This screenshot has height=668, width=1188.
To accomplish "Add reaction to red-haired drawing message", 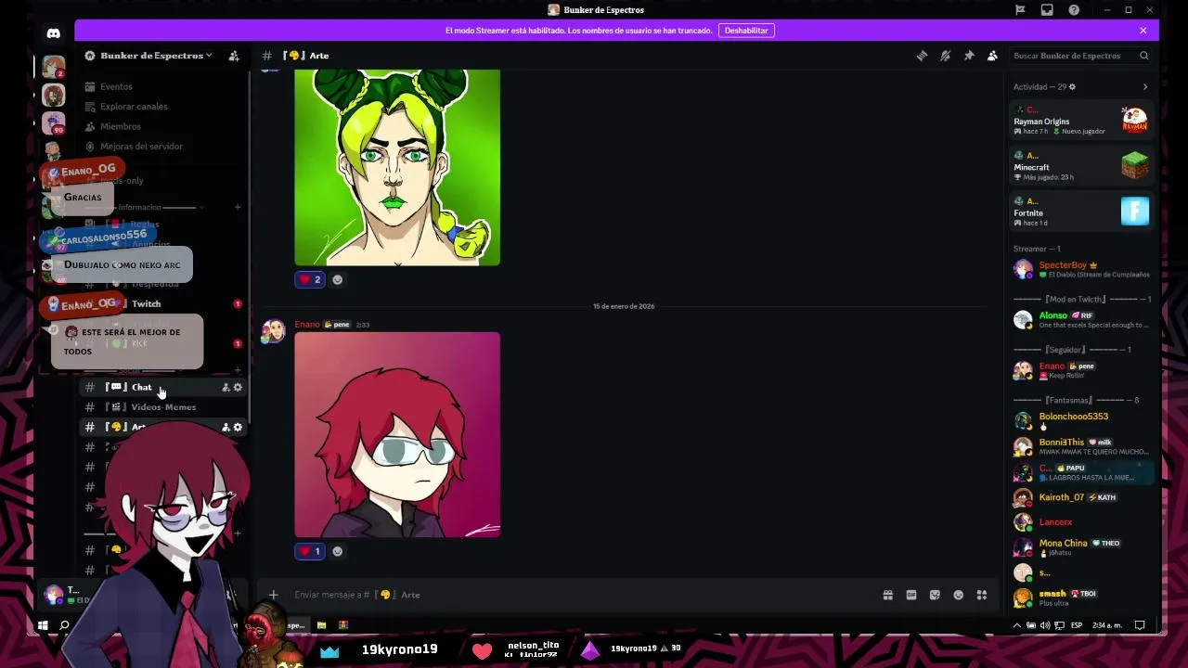I will (338, 551).
